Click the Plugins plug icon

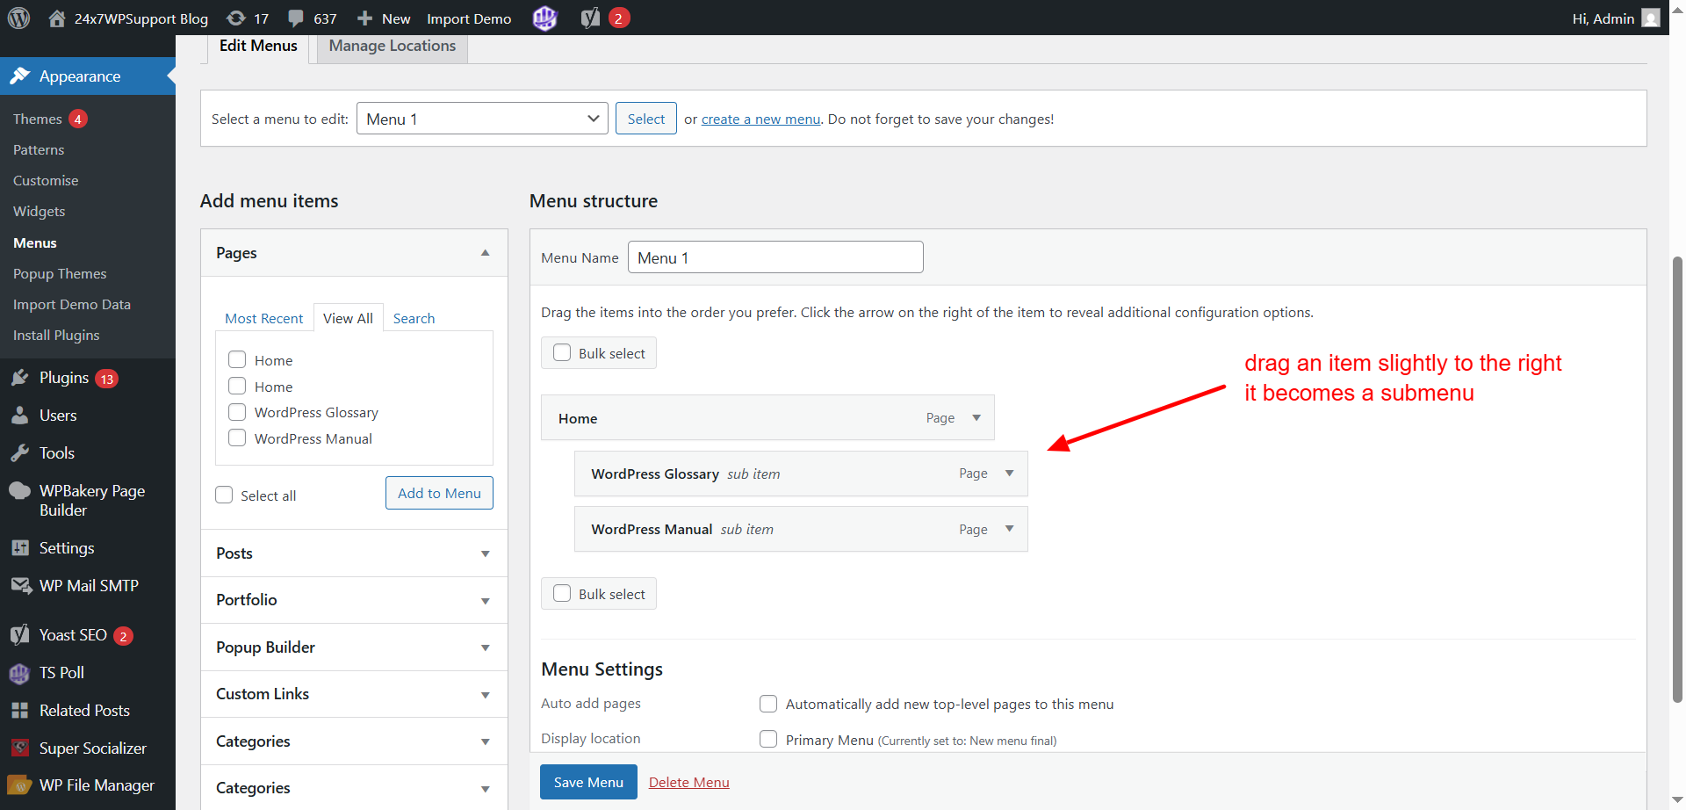pyautogui.click(x=20, y=378)
